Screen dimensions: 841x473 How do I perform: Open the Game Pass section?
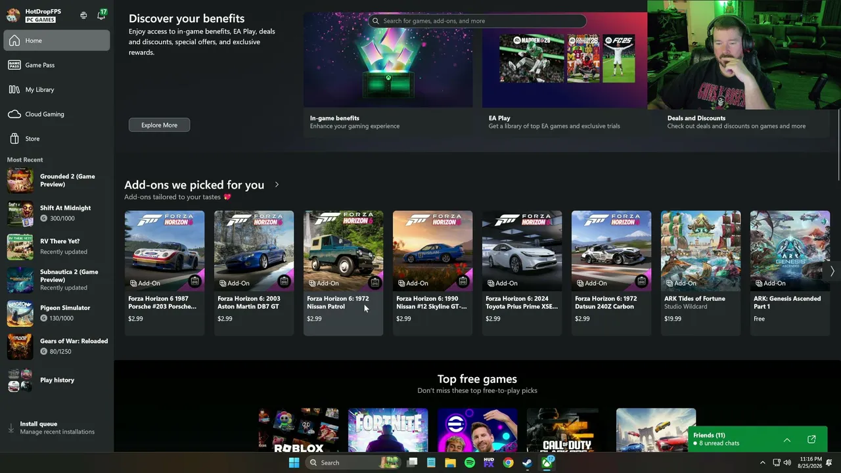point(57,65)
